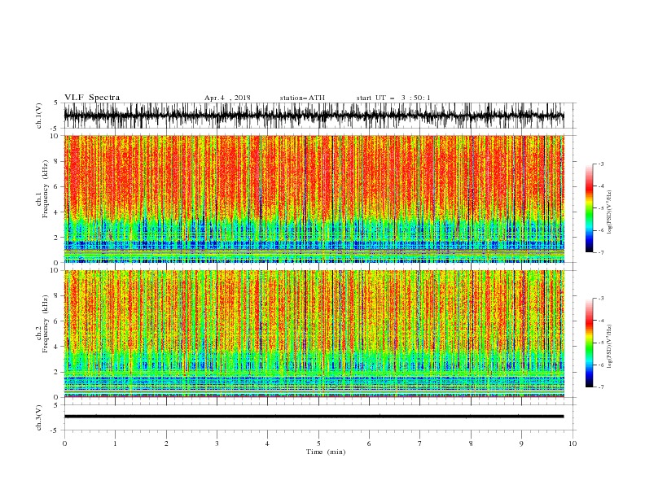Click the ch.2 log(PSD) colorbar title

[x=610, y=347]
